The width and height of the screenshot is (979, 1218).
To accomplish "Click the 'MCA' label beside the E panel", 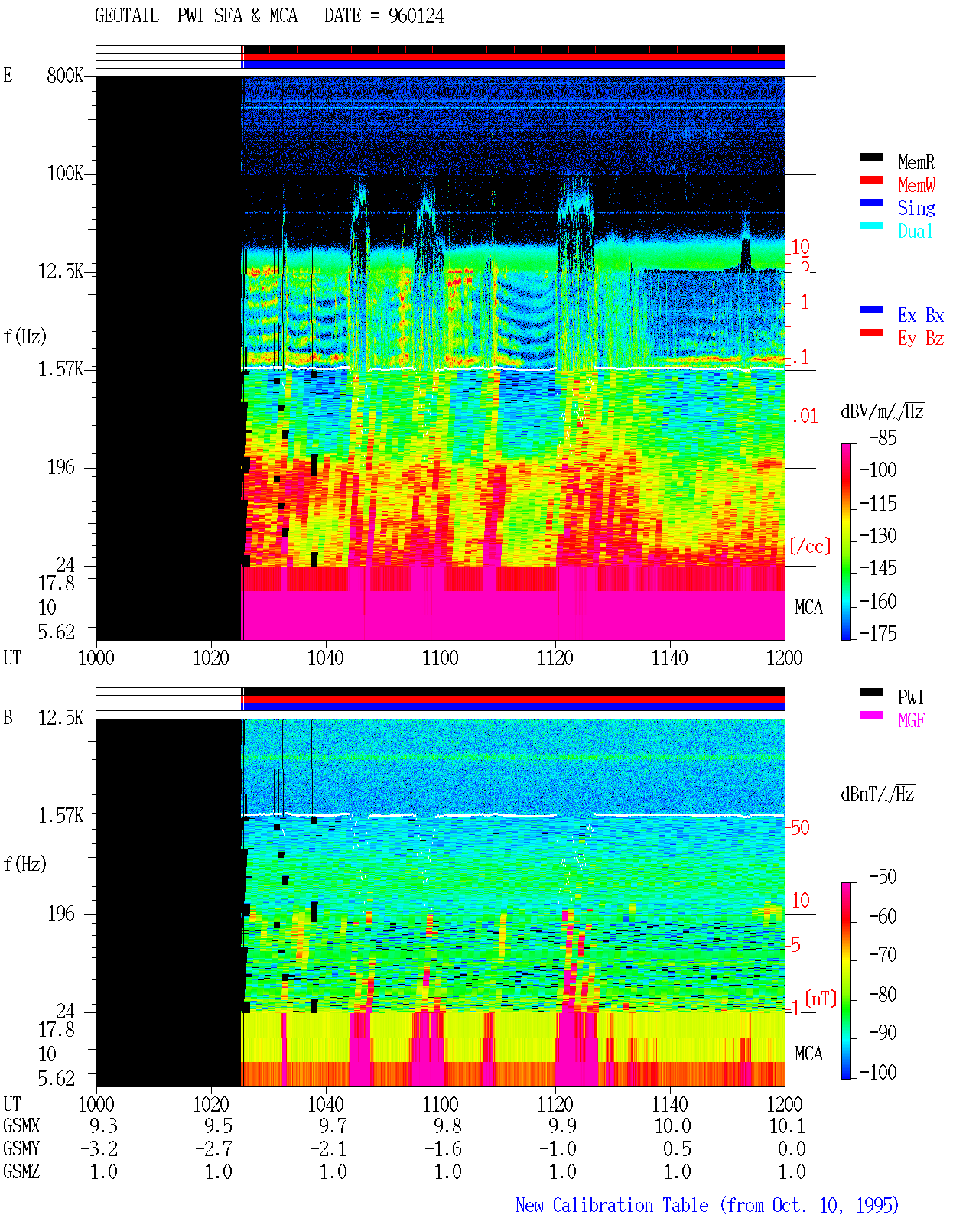I will pyautogui.click(x=808, y=607).
